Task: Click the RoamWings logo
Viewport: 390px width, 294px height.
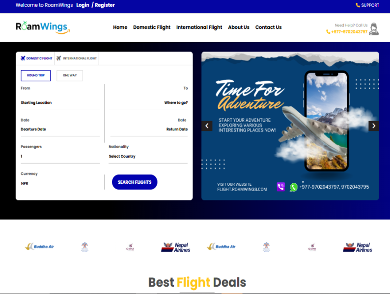Action: click(x=43, y=27)
